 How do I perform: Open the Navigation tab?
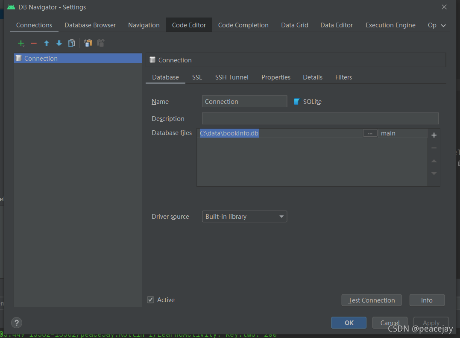[x=144, y=25]
